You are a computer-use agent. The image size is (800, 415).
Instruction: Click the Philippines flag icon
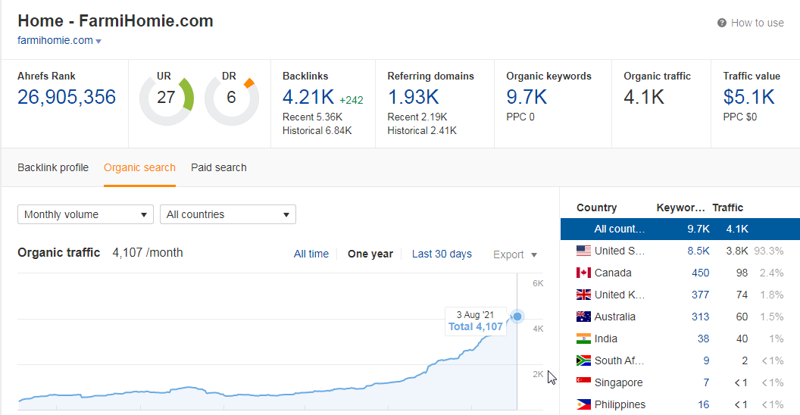click(x=583, y=404)
